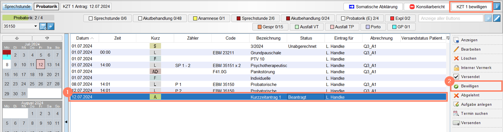Screen dimensions: 503x132
Task: Switch to the Probatorik tab
Action: (47, 6)
